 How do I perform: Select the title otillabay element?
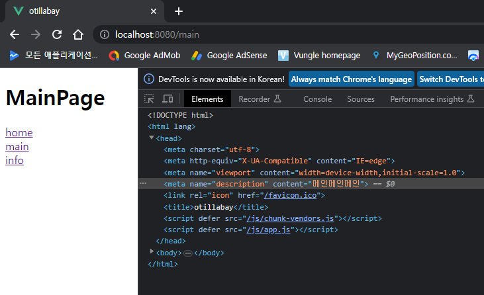point(216,207)
